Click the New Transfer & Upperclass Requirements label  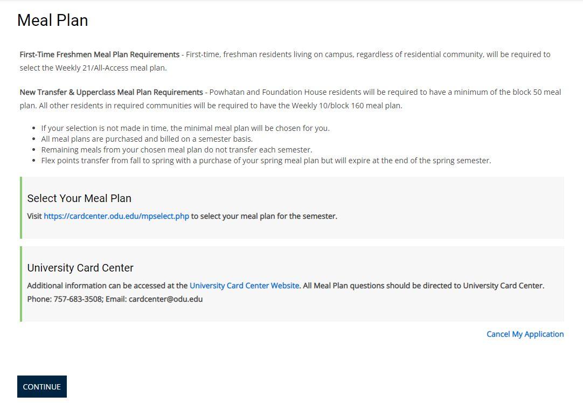pyautogui.click(x=111, y=92)
